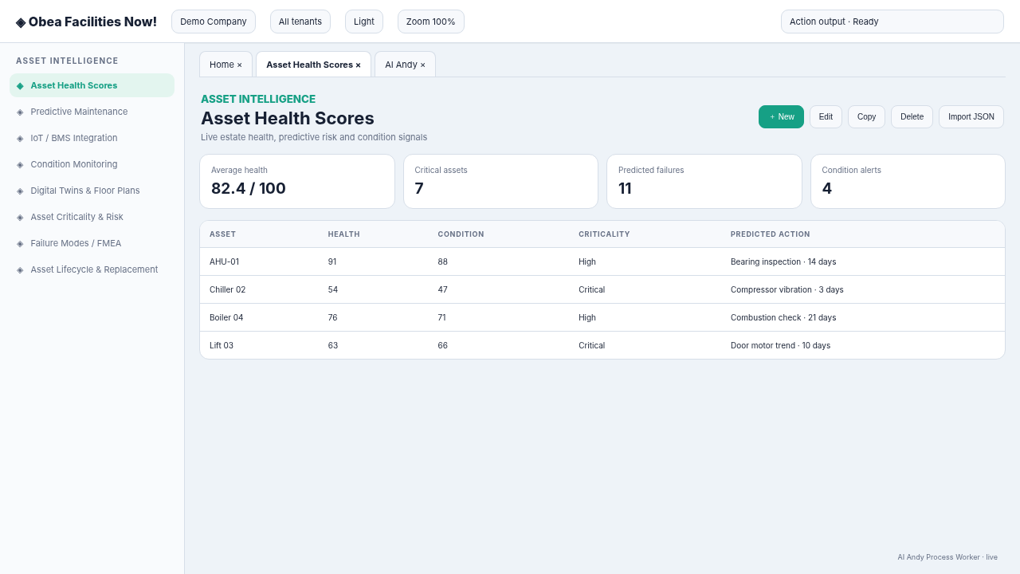
Task: Open IoT / BMS Integration page
Action: click(92, 138)
